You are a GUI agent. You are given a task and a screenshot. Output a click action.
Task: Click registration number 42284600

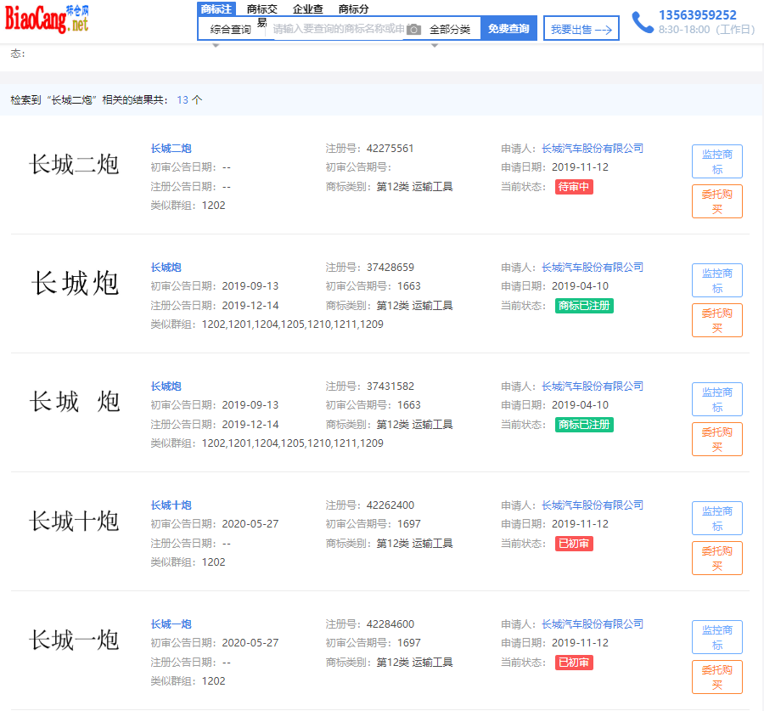click(390, 624)
